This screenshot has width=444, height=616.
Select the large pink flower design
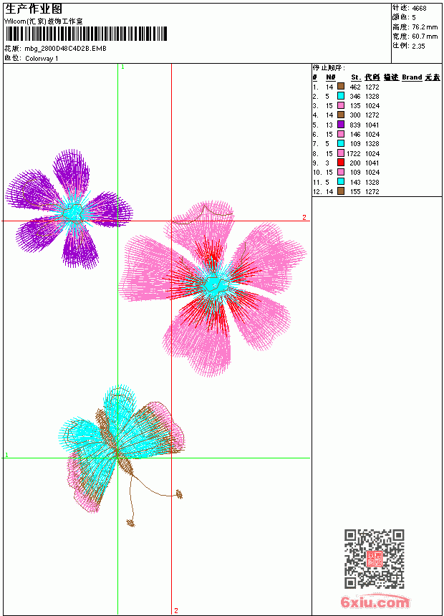tap(213, 288)
